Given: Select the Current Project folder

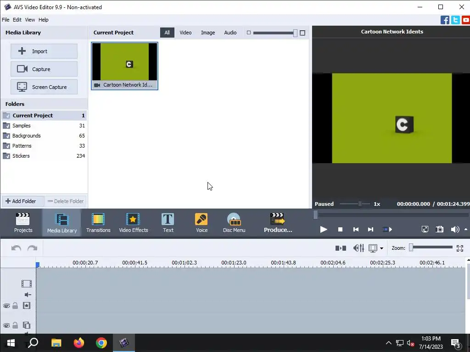Looking at the screenshot, I should pos(44,115).
